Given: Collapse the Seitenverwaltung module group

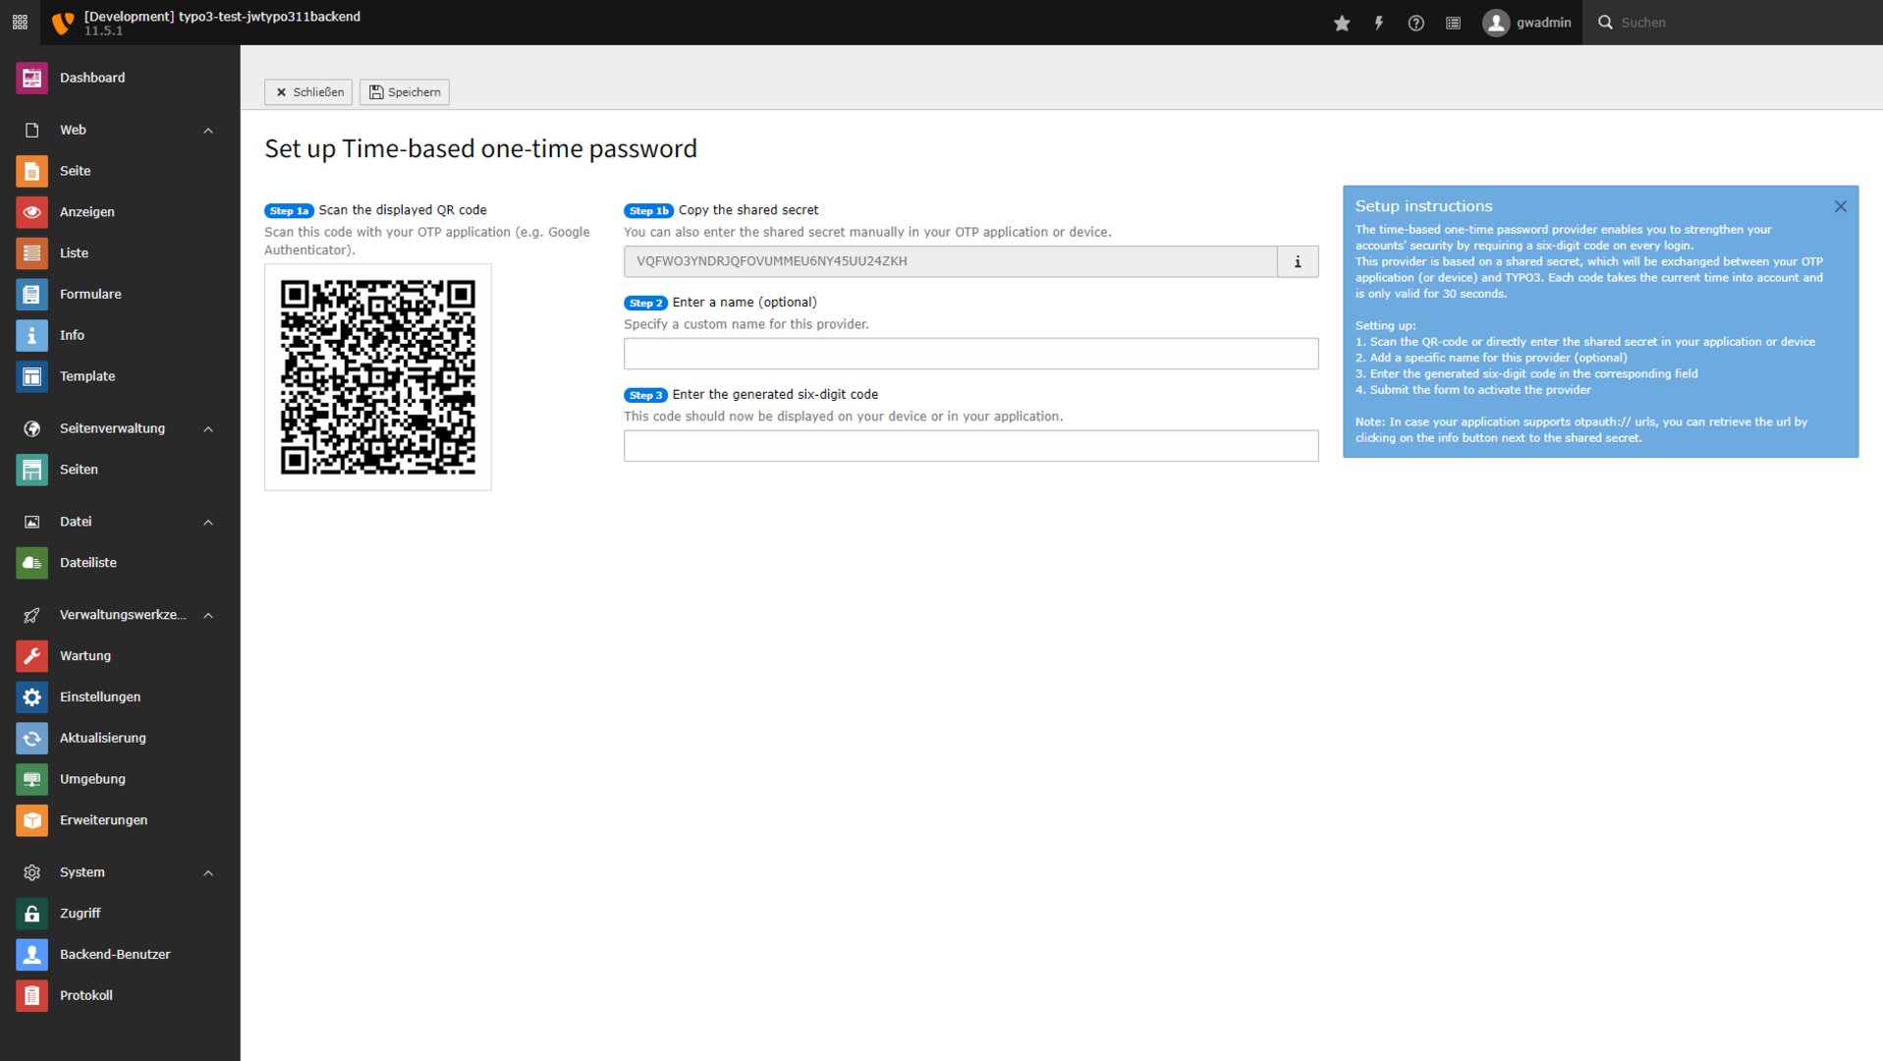Looking at the screenshot, I should coord(208,429).
